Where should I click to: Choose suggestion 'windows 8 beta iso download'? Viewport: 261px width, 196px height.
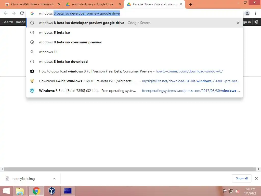point(135,62)
